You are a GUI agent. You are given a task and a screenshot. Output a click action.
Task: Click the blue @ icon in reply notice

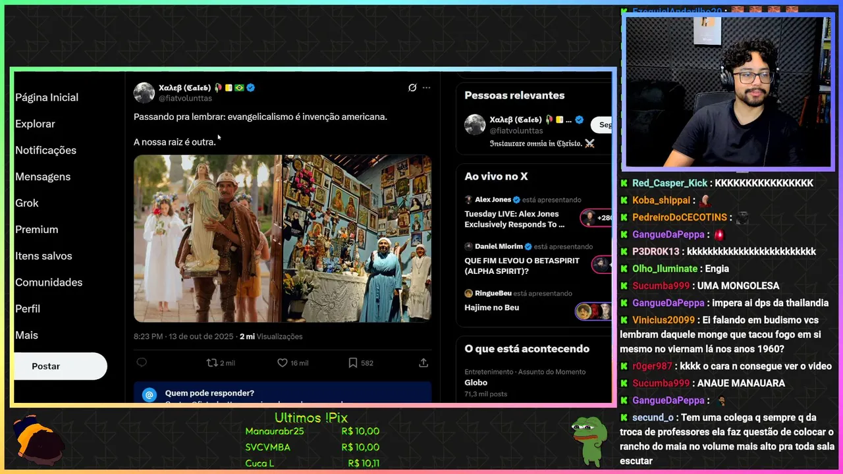[x=150, y=394]
